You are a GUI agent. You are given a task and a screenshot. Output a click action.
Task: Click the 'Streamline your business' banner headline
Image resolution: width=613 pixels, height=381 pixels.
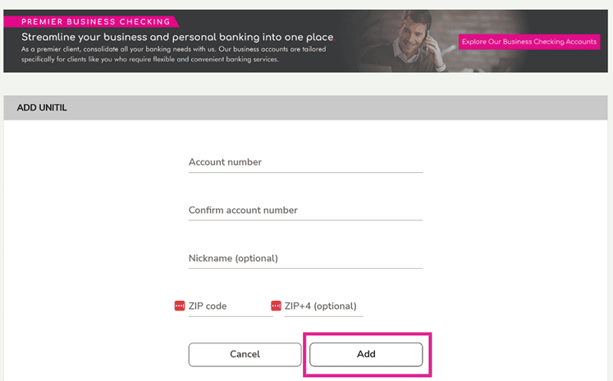[x=177, y=37]
